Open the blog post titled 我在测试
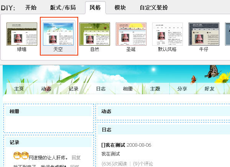The width and height of the screenshot is (230, 167). point(113,145)
